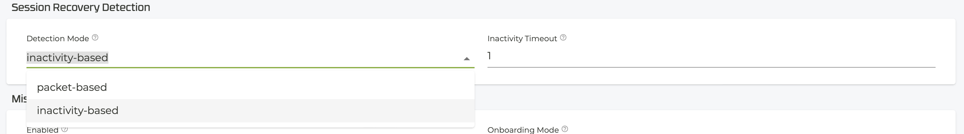Collapse Detection Mode using its arrow
The width and height of the screenshot is (964, 134).
pyautogui.click(x=466, y=59)
